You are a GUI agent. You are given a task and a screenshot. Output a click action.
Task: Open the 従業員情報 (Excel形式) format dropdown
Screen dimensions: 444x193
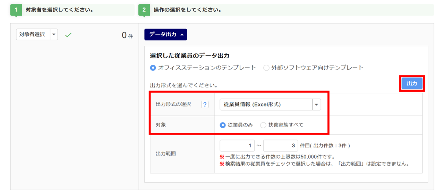317,104
